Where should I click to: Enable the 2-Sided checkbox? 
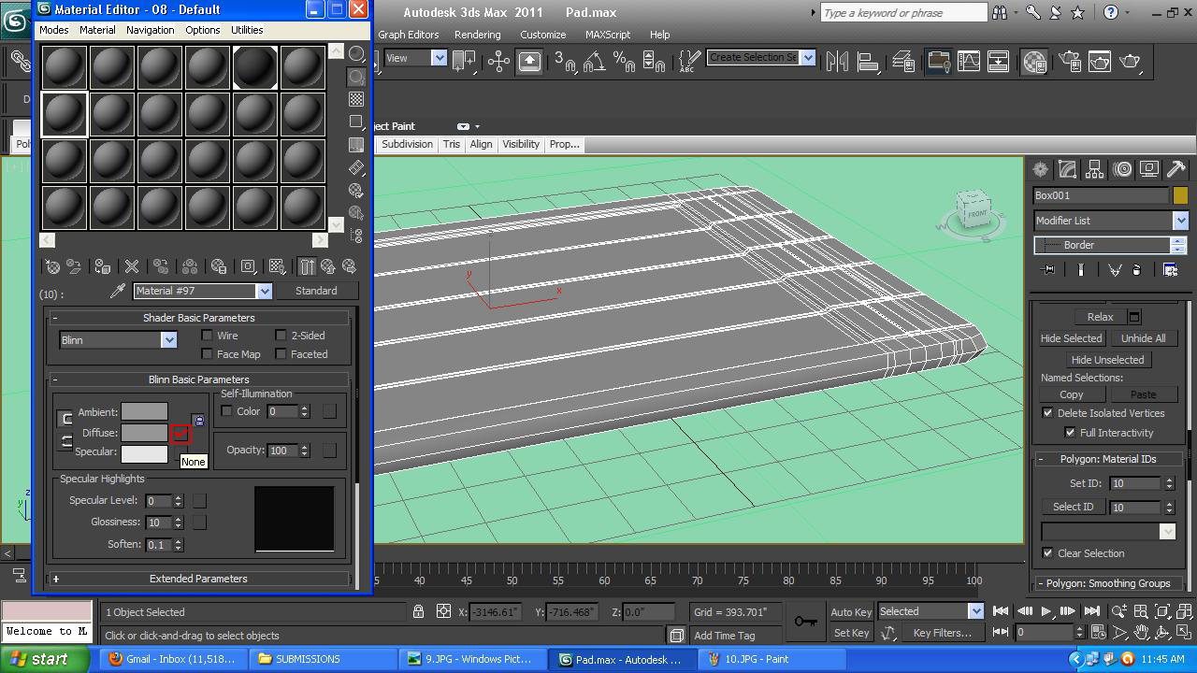click(281, 336)
